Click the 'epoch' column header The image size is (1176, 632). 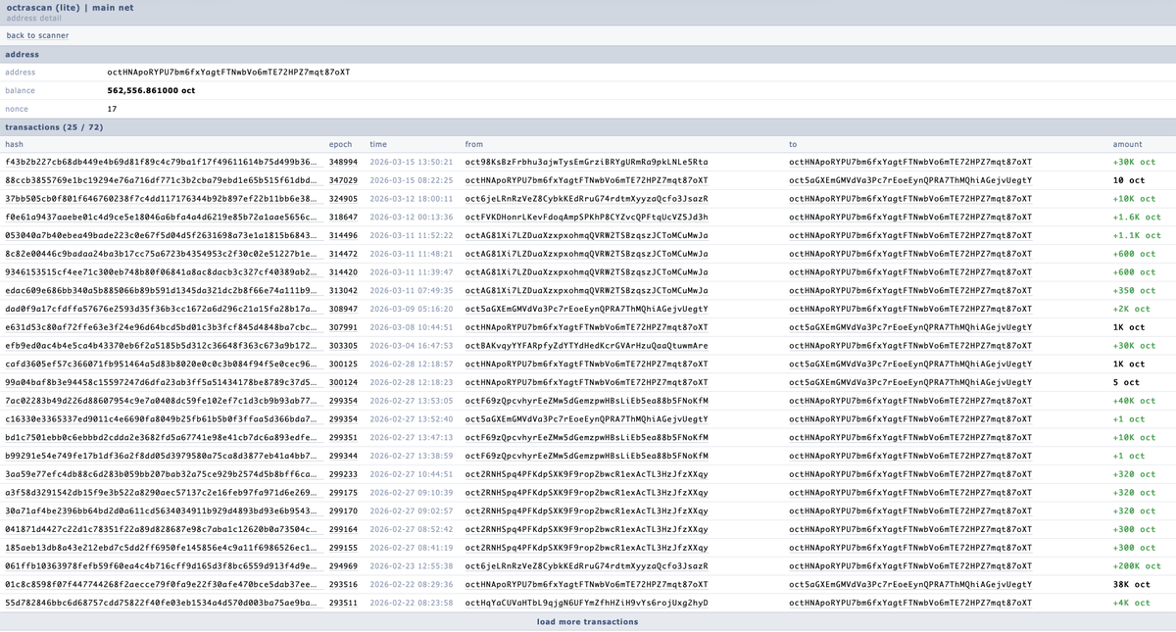(340, 144)
